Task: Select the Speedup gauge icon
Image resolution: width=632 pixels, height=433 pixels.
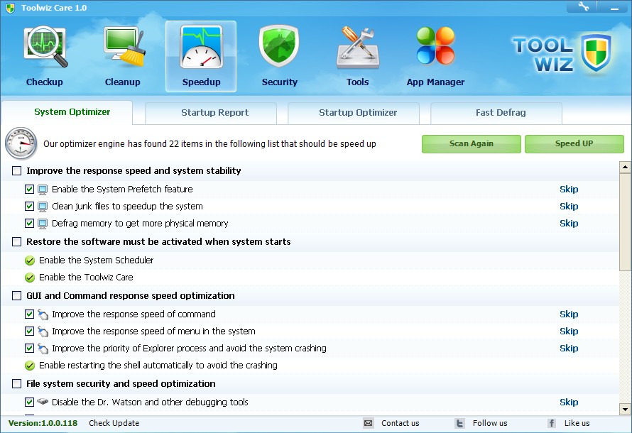Action: (201, 47)
